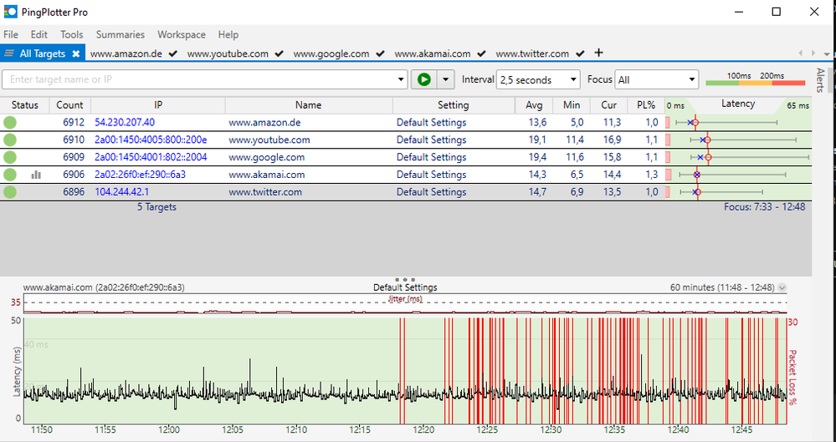Open the Edit menu
Screen dimensions: 836x442
39,34
